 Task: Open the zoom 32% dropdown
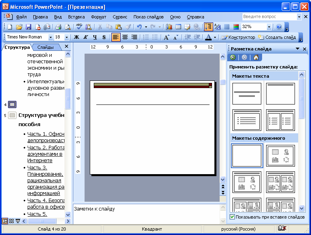pyautogui.click(x=269, y=27)
